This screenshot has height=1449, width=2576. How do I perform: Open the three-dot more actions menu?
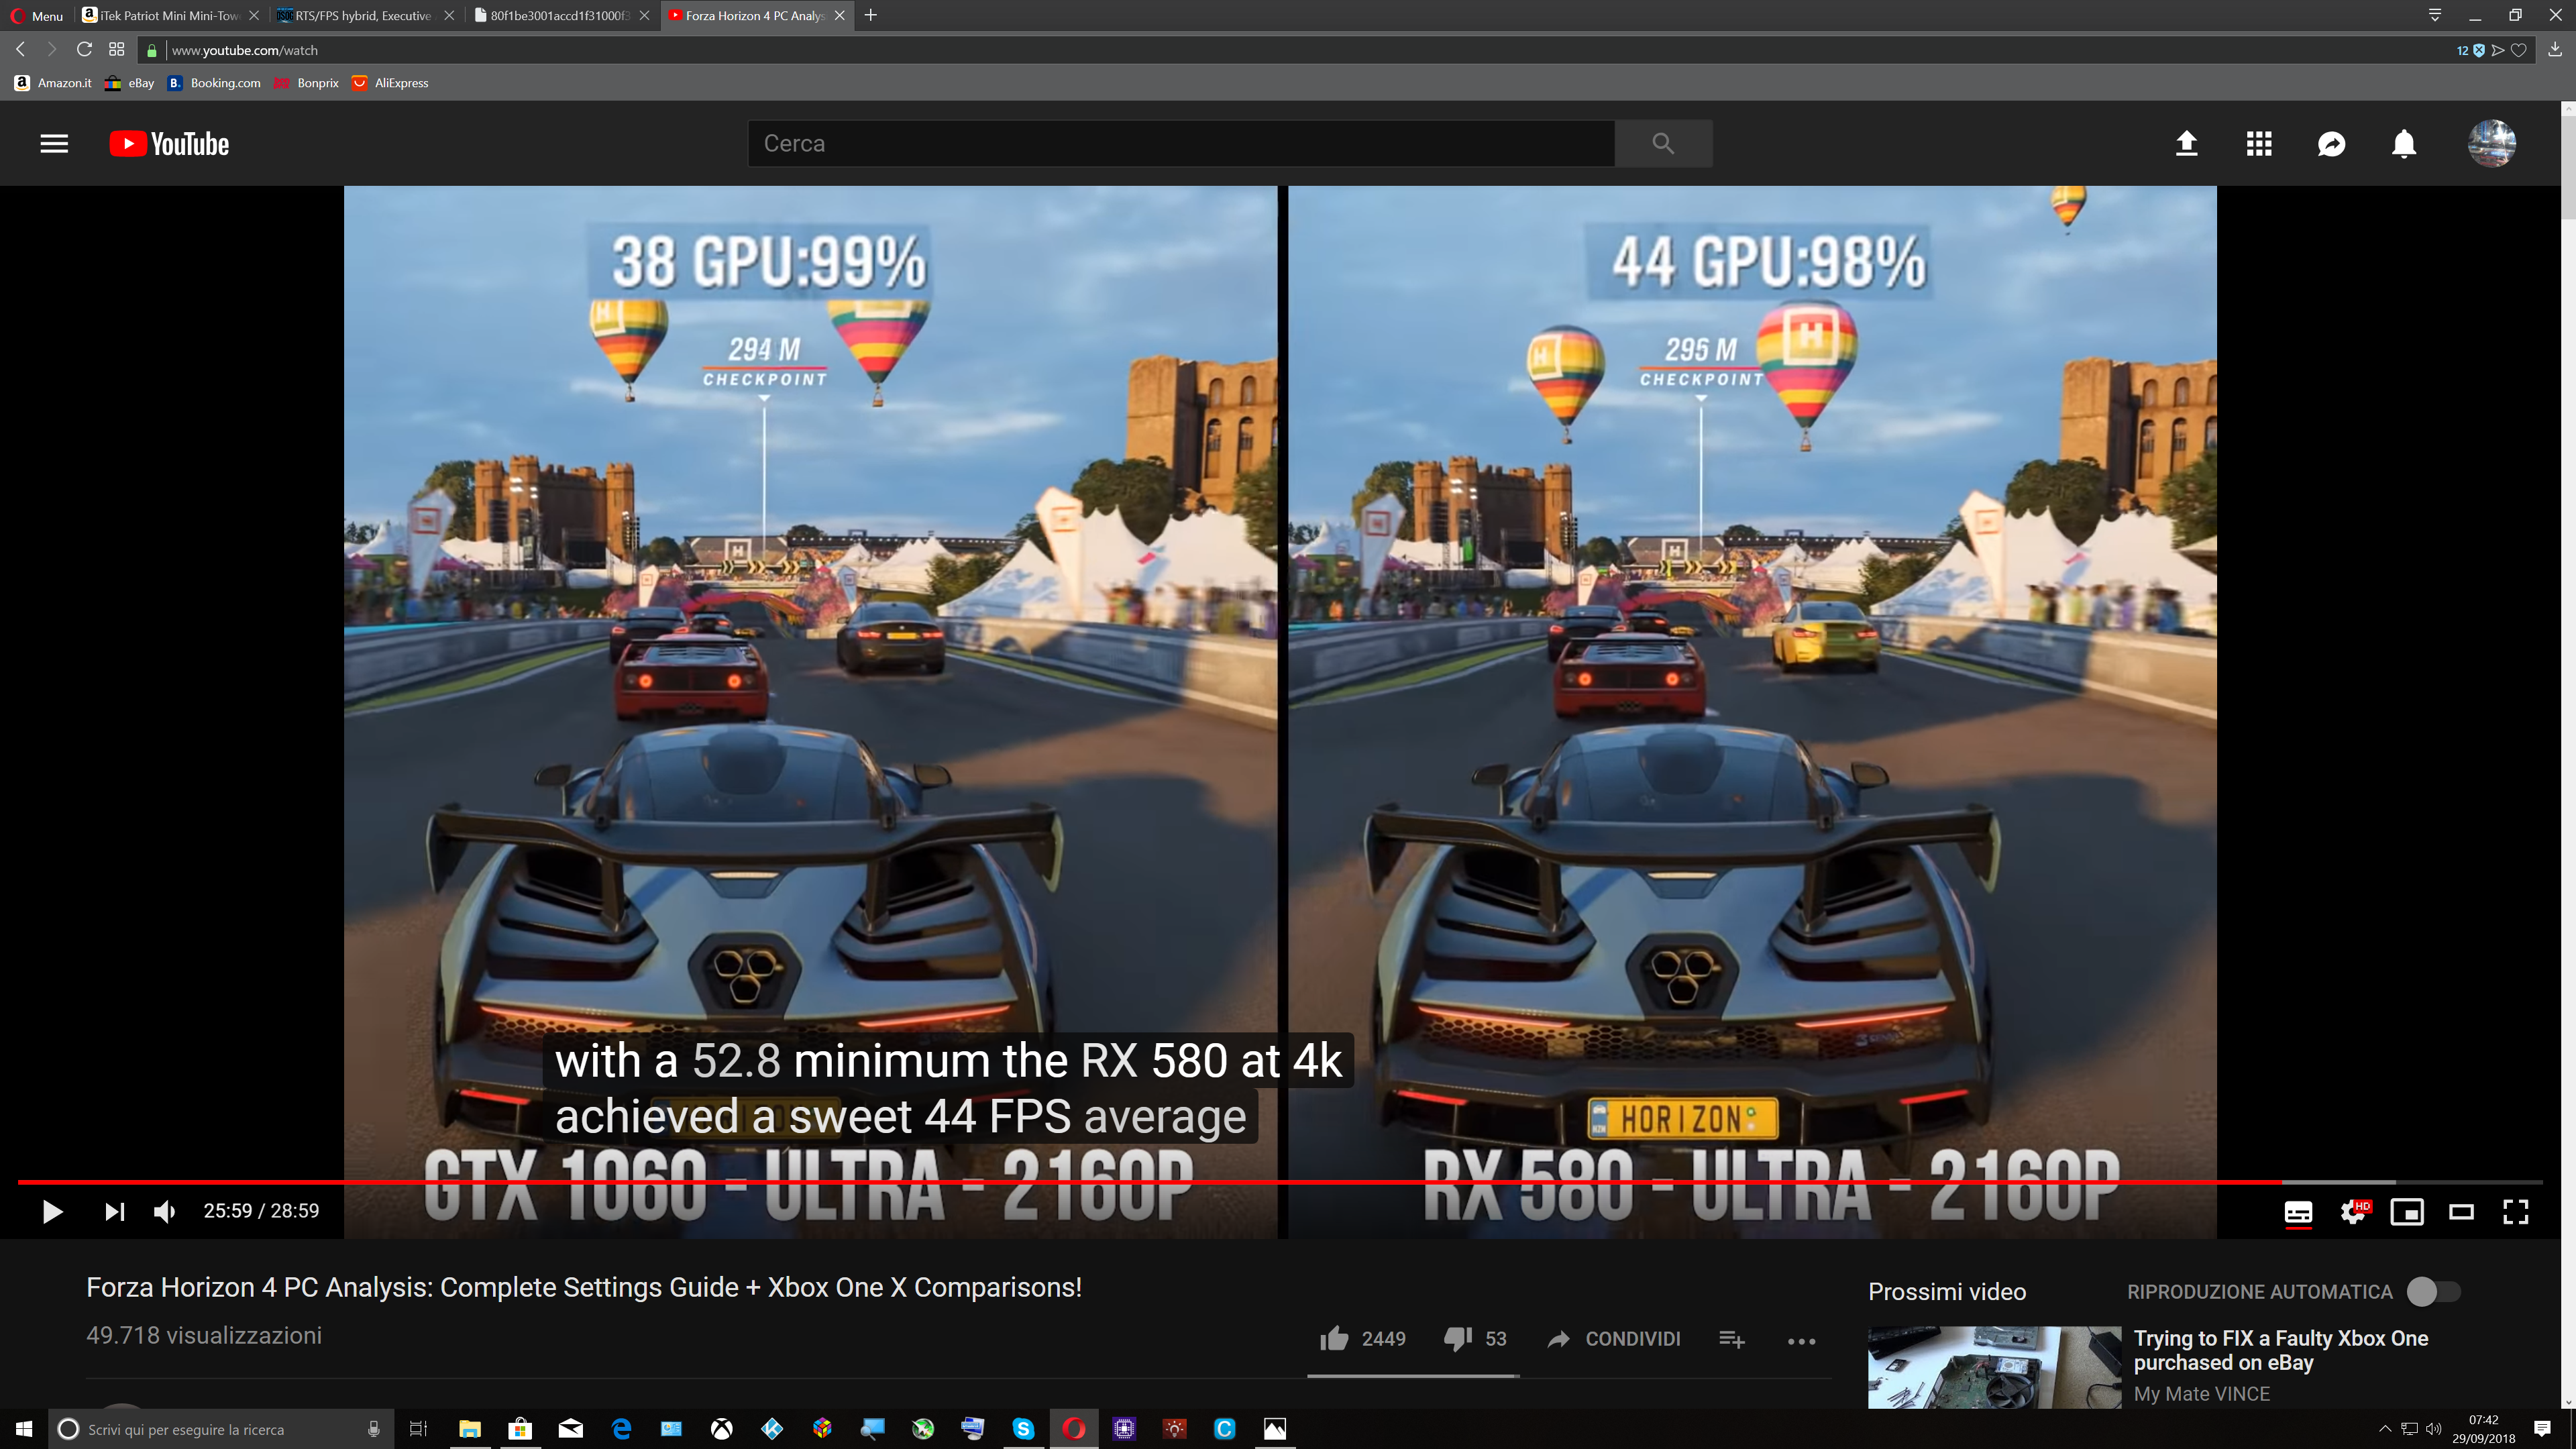click(1801, 1341)
